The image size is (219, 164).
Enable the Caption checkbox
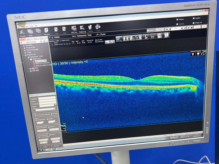(x=193, y=18)
